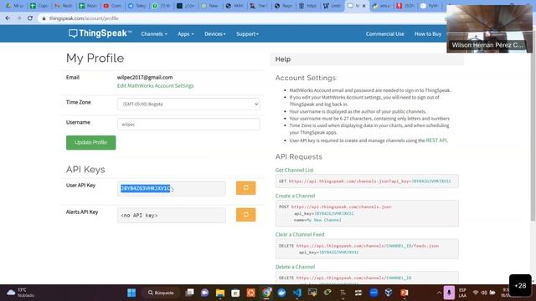Open the Channels dropdown menu
The height and width of the screenshot is (301, 536).
tap(154, 33)
